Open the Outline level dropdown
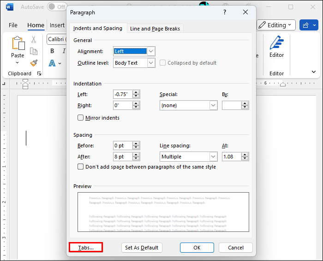Viewport: 323px width, 261px height. (x=151, y=63)
